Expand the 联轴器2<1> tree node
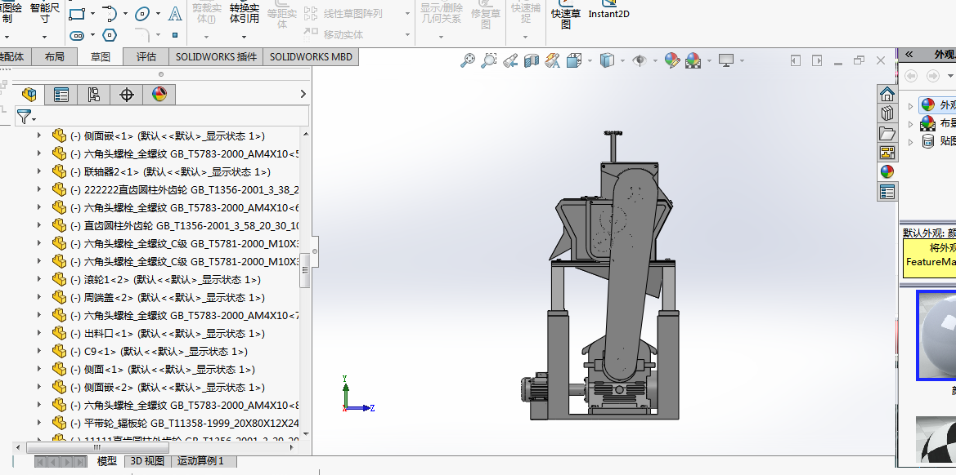956x475 pixels. pos(38,172)
